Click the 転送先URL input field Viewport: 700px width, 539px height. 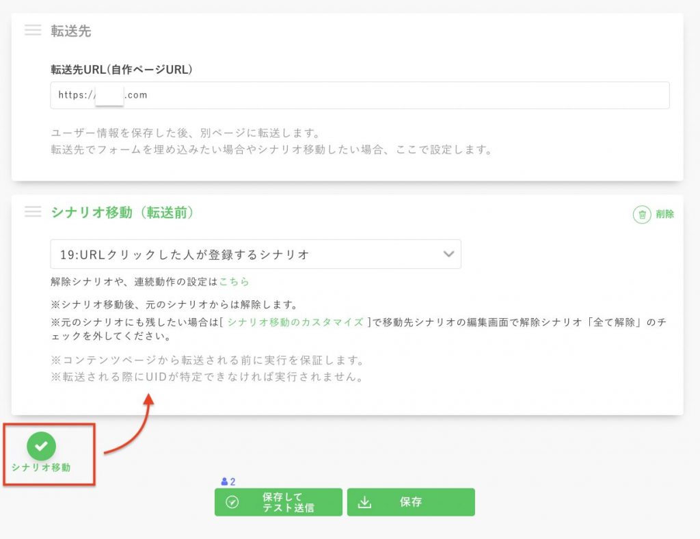(x=359, y=95)
